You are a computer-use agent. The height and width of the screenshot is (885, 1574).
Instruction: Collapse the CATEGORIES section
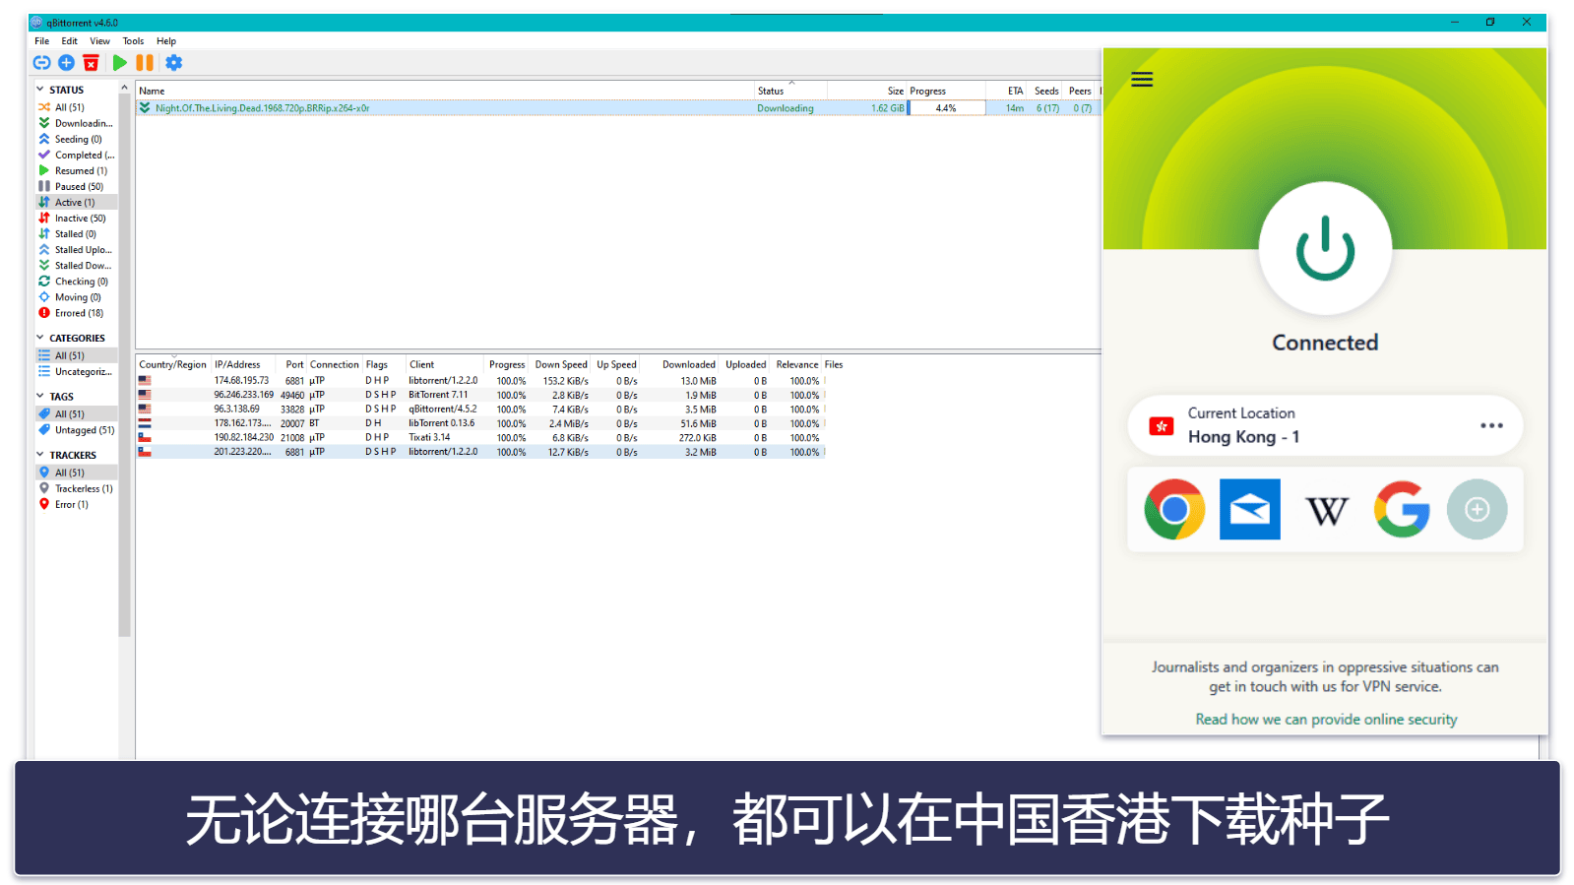tap(40, 338)
